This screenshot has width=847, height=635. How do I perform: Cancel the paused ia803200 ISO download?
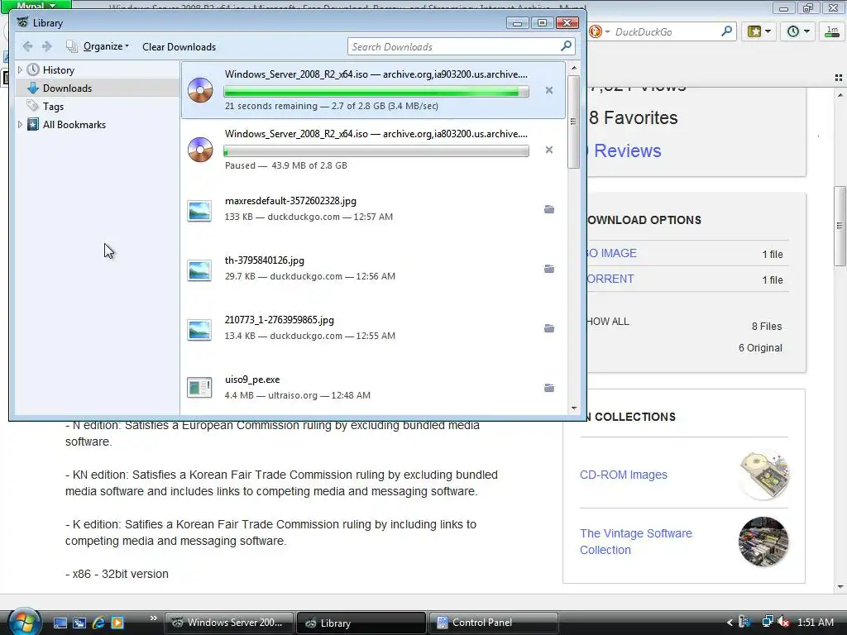point(549,150)
